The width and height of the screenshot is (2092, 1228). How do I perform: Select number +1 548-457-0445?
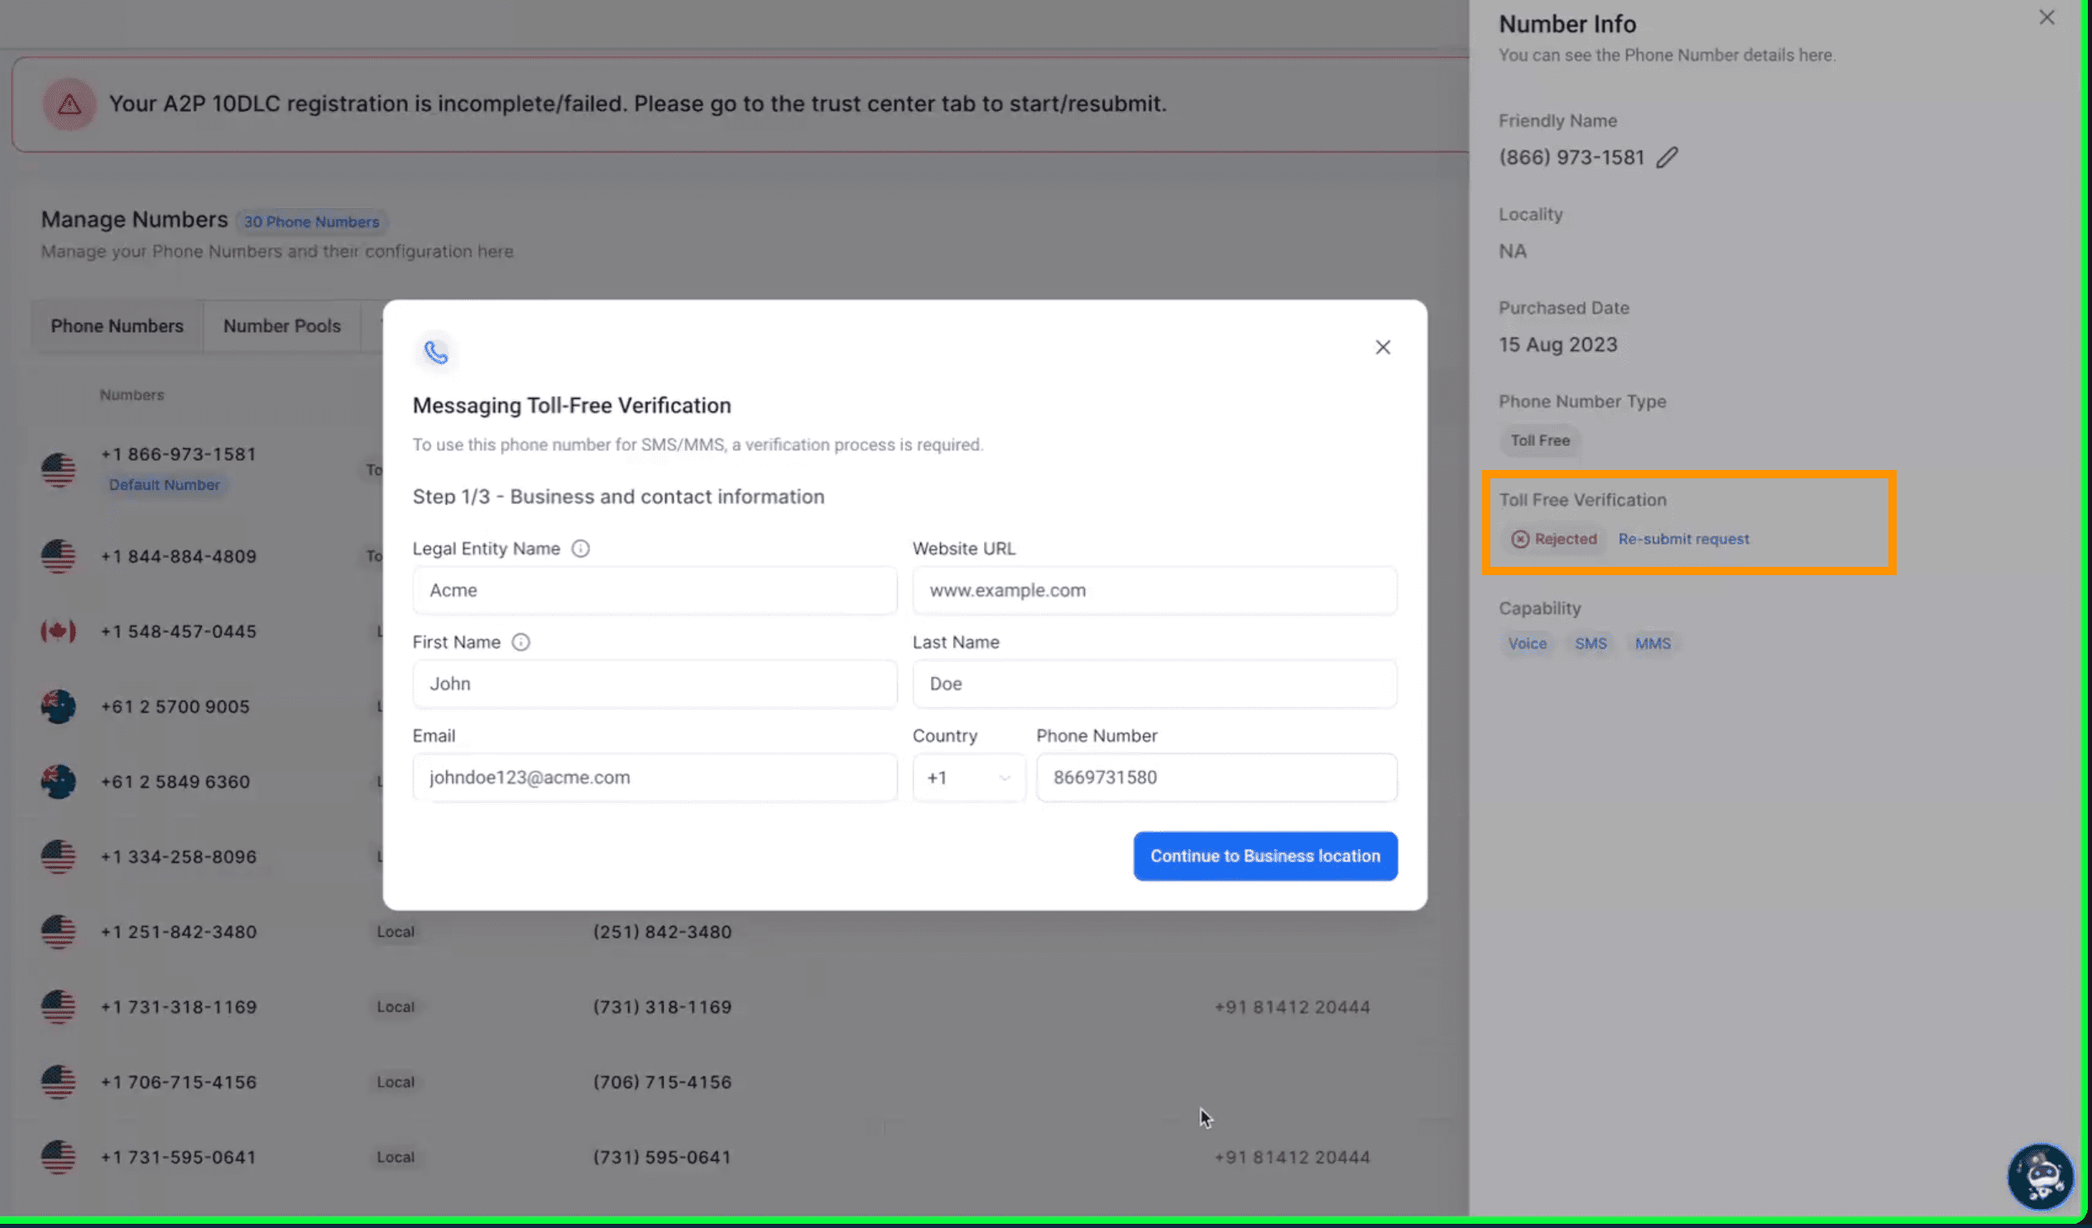click(179, 632)
